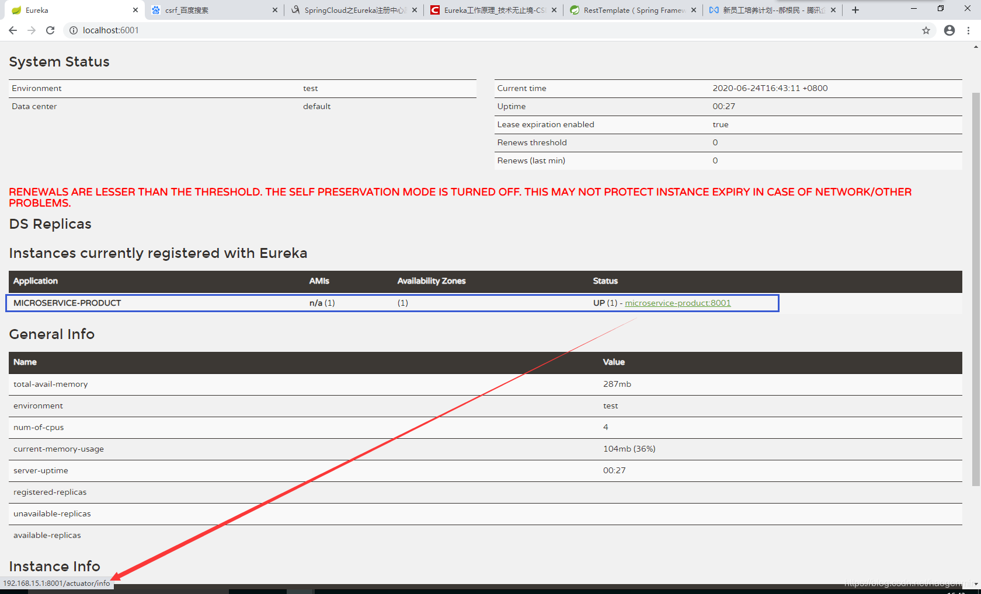Close the 新员工培养计划 tab
The height and width of the screenshot is (594, 981).
(833, 10)
